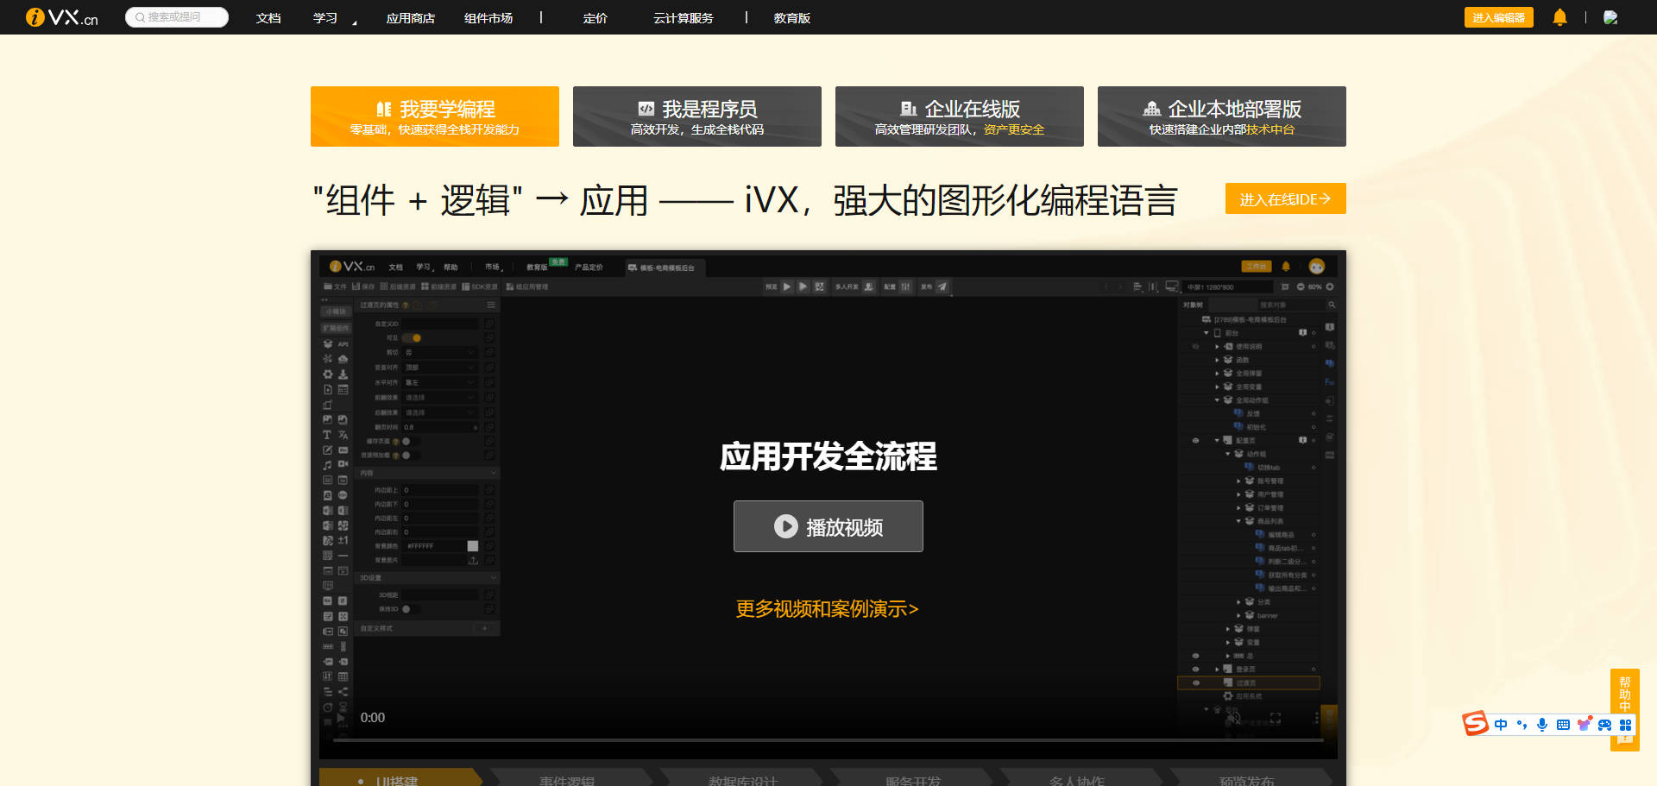Go to 组件市场

[x=488, y=18]
